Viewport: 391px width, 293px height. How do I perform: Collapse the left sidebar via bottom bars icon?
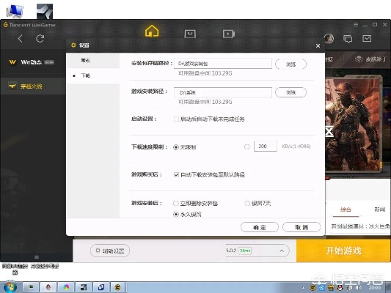coord(37,257)
